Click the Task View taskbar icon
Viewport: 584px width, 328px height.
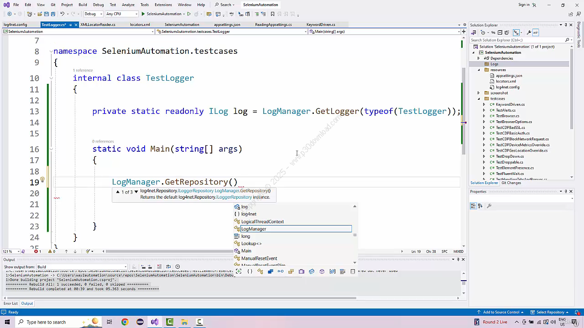109,322
